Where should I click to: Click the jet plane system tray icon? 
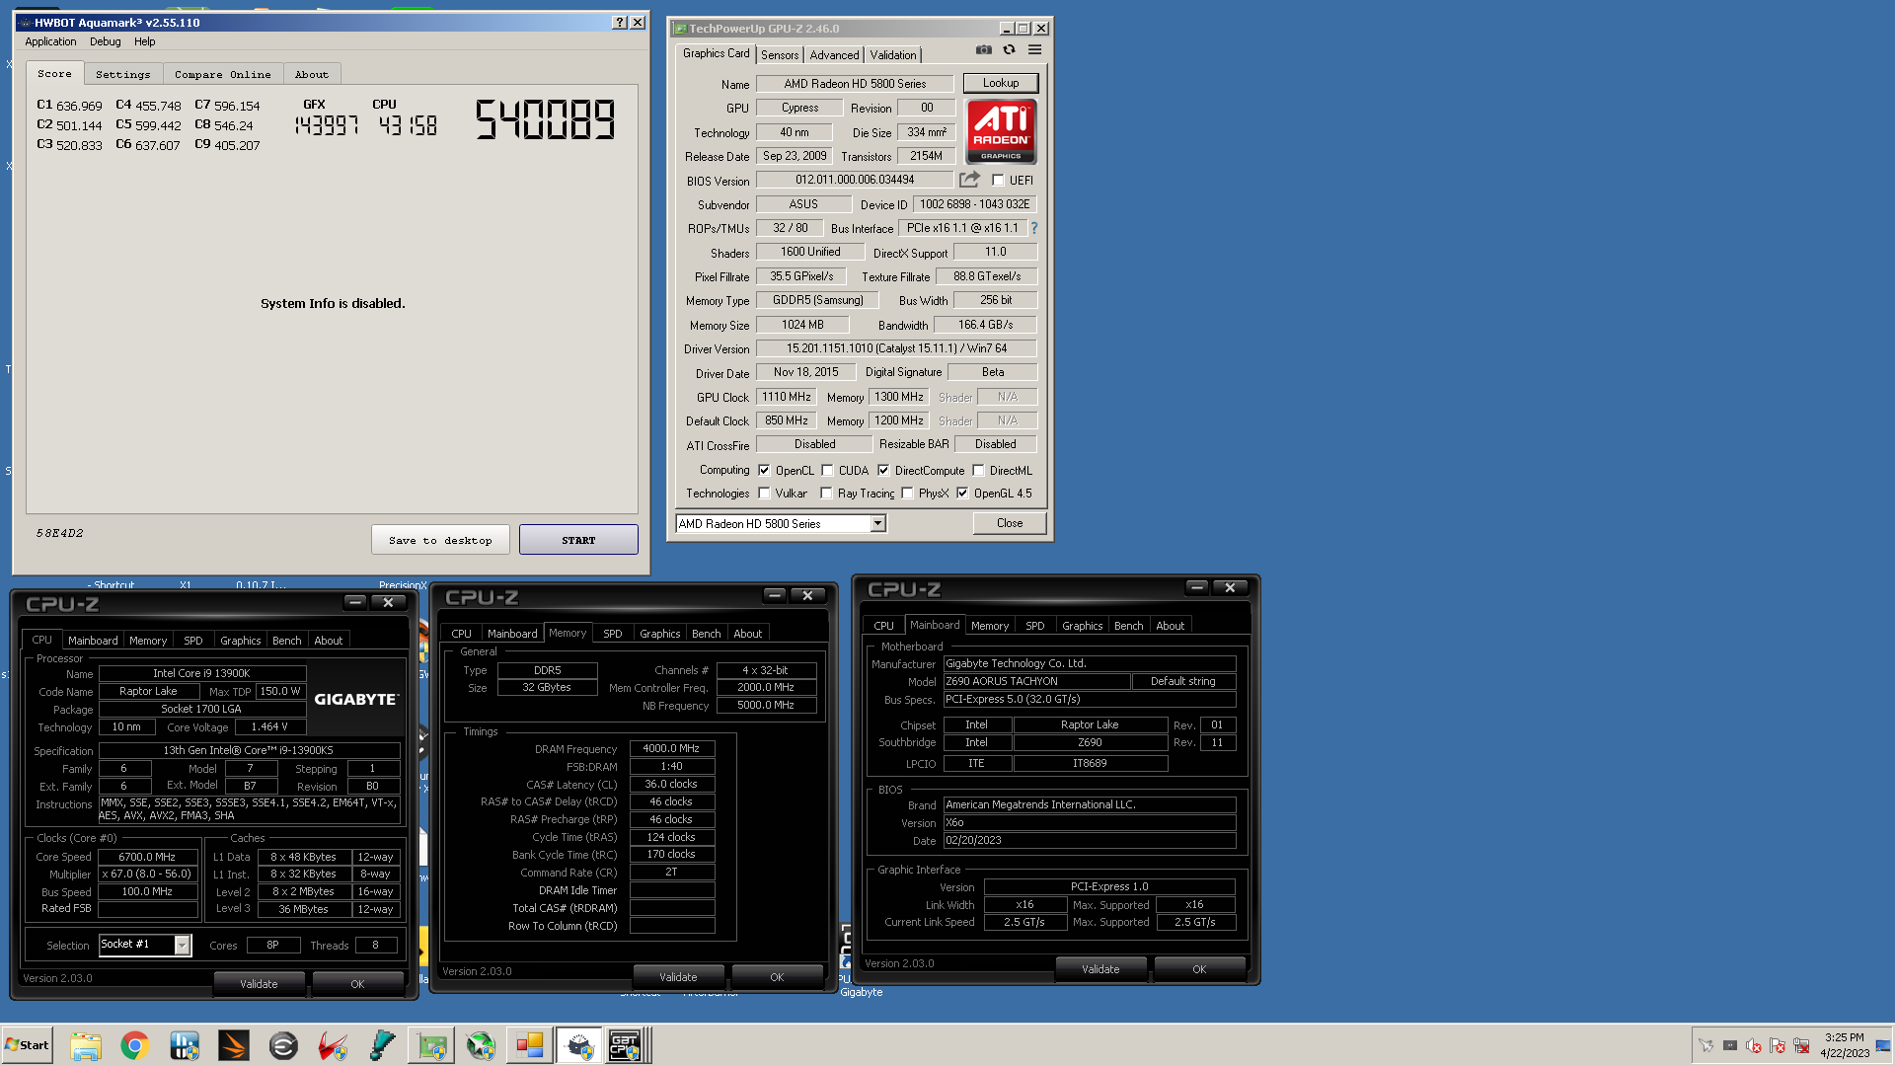(1705, 1045)
